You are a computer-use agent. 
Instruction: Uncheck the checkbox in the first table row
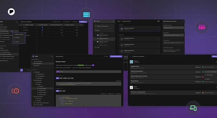pos(42,27)
